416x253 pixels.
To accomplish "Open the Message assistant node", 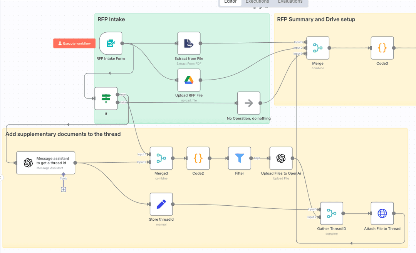I will pyautogui.click(x=45, y=163).
